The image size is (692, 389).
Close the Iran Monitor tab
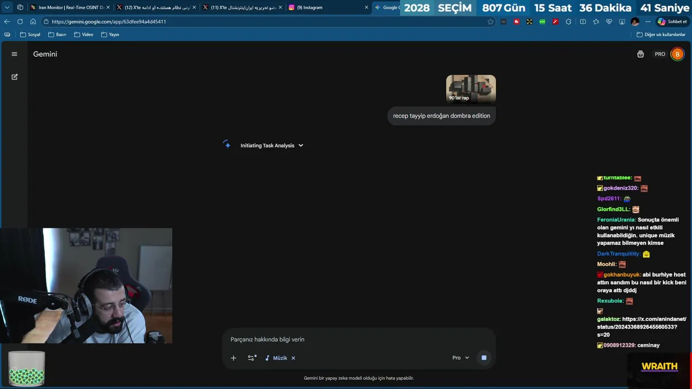click(x=108, y=8)
